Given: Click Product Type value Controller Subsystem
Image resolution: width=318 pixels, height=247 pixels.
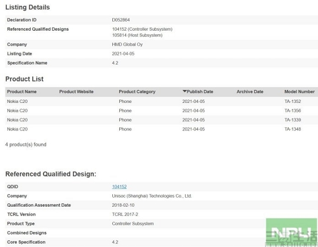Looking at the screenshot, I should (133, 224).
